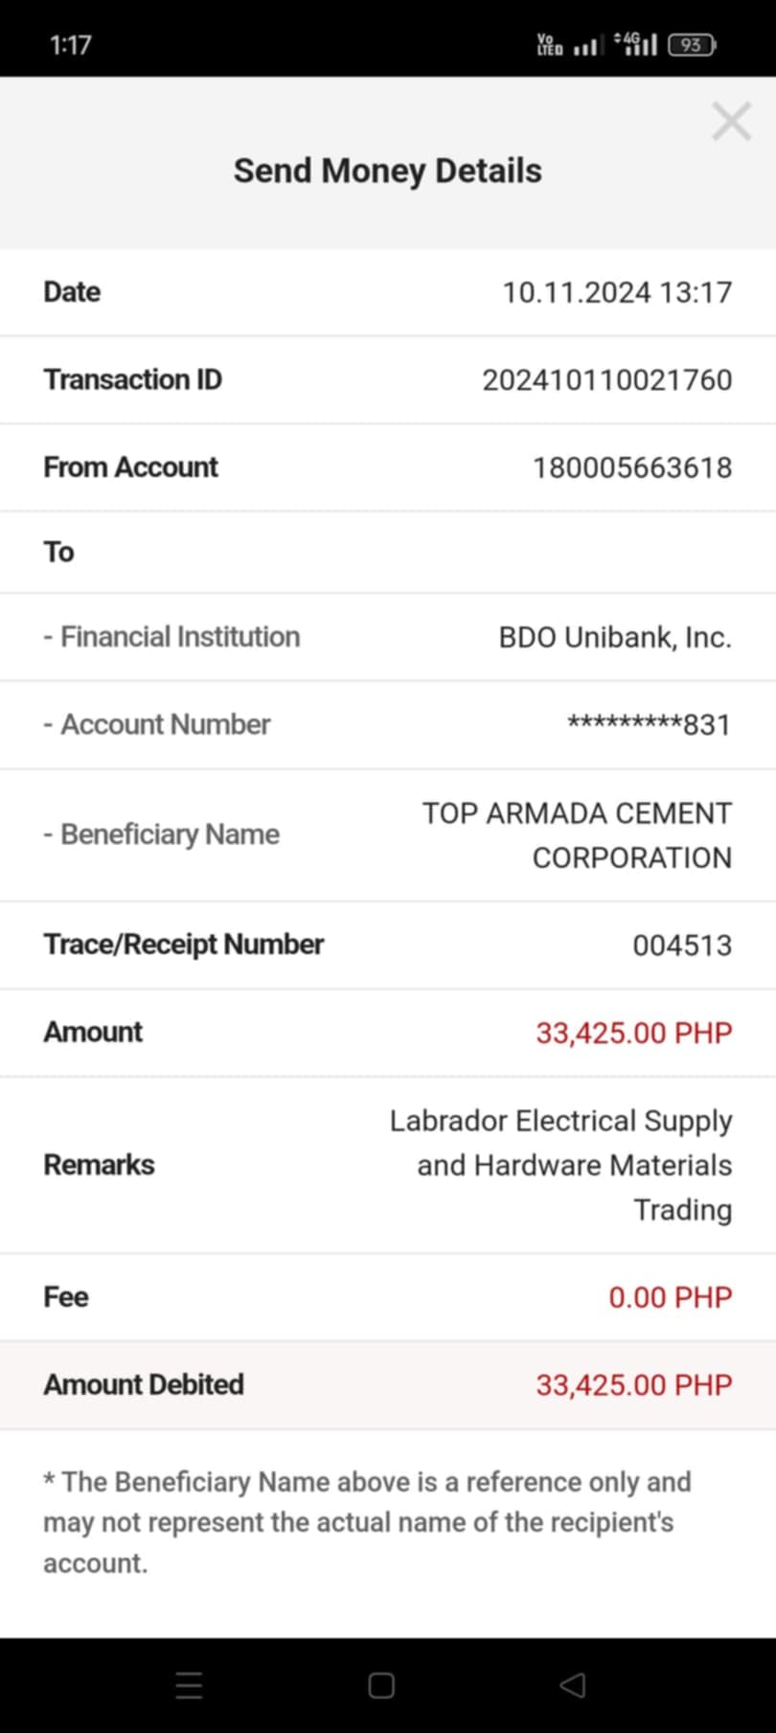
Task: Select the Transaction ID number 202410110021760
Action: [x=606, y=380]
